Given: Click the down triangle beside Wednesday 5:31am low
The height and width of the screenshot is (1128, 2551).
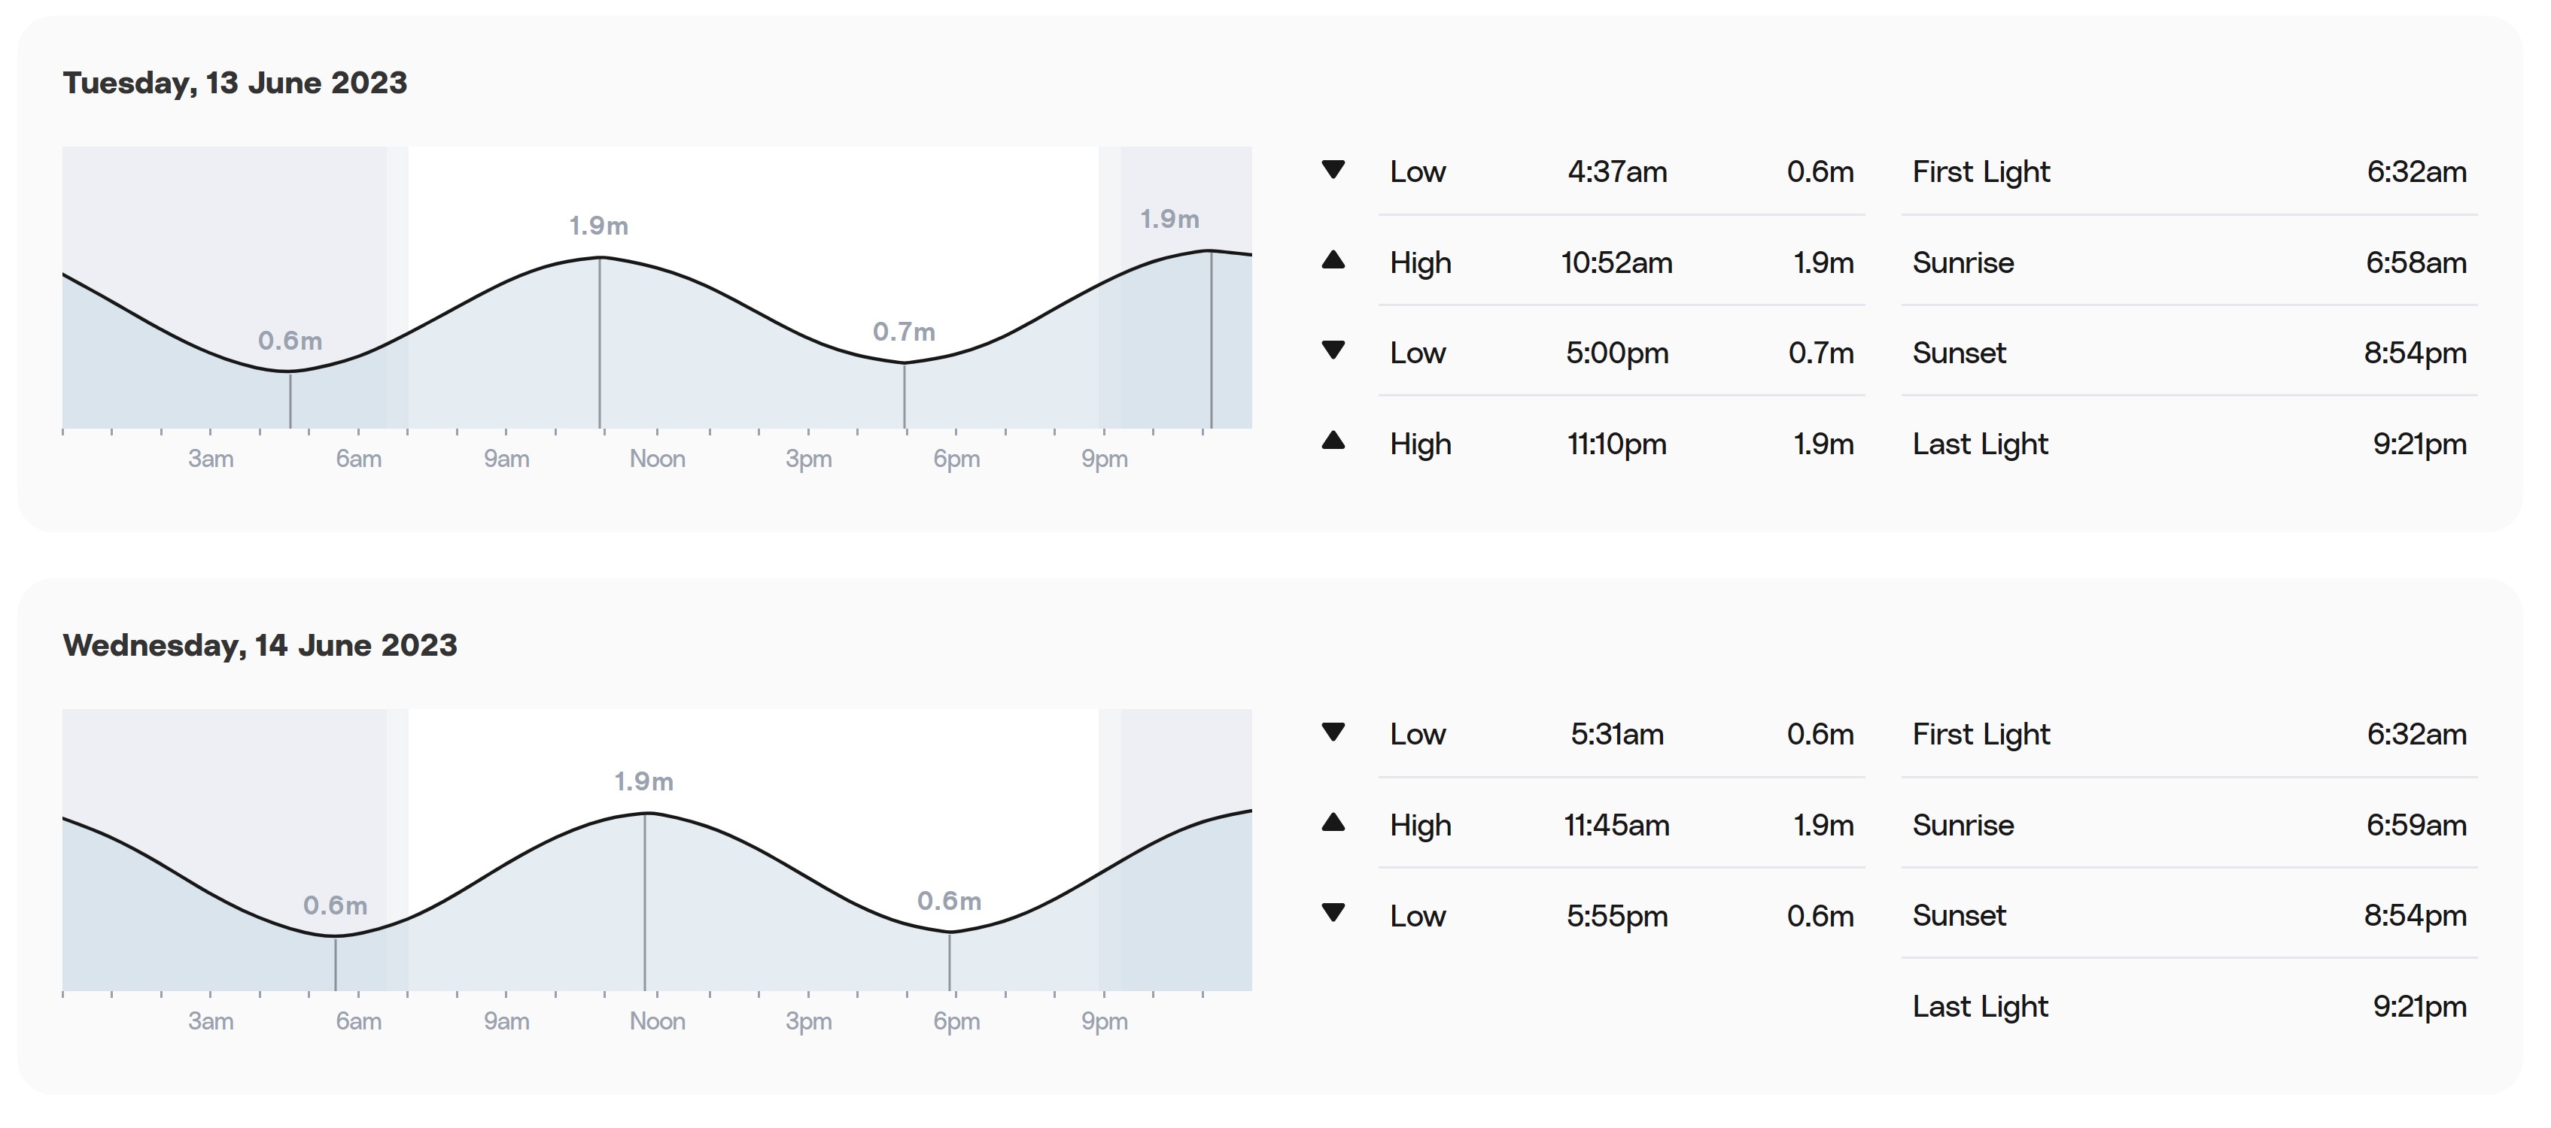Looking at the screenshot, I should (1333, 732).
